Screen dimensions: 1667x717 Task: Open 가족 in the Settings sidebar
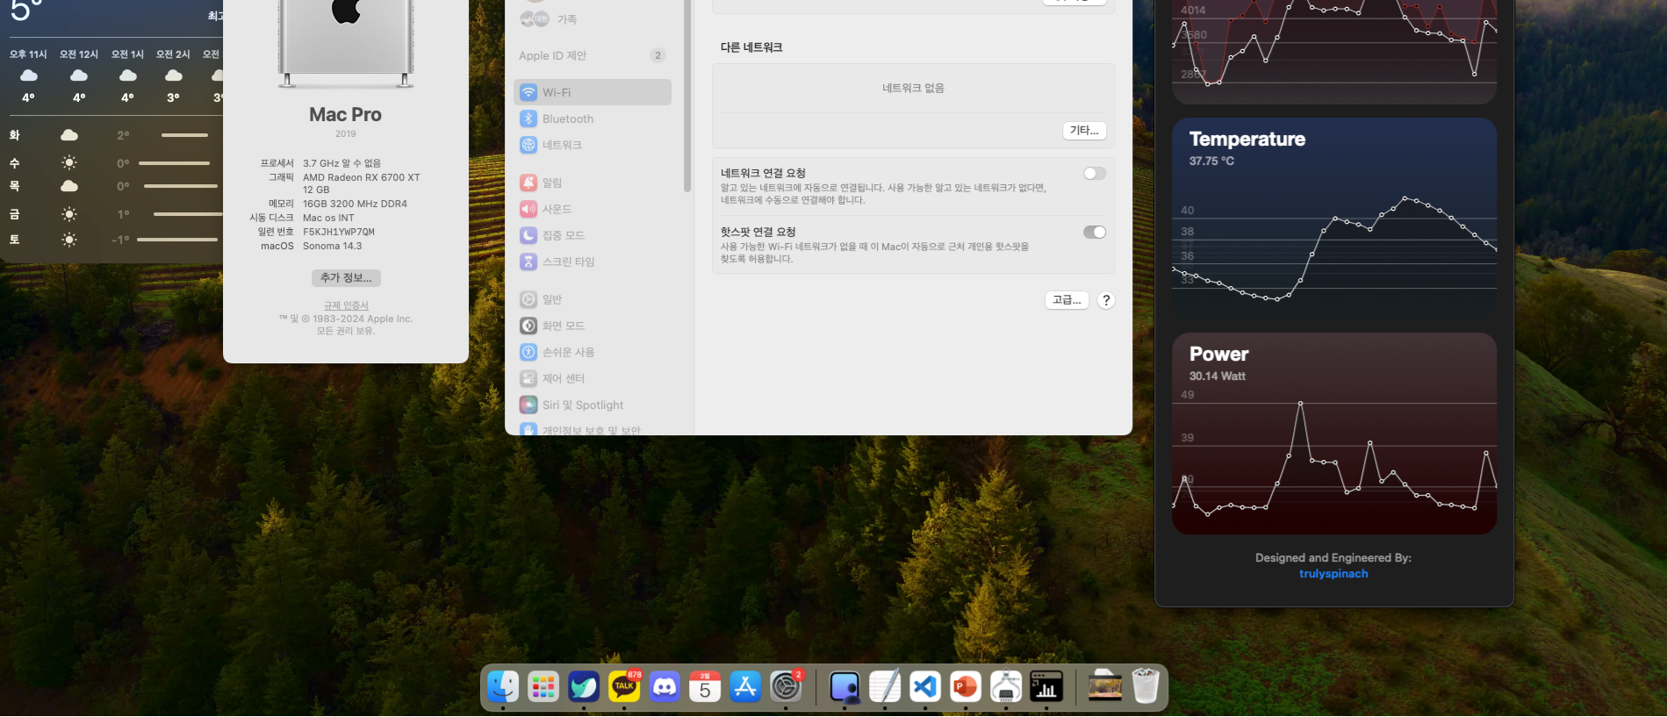pos(593,18)
